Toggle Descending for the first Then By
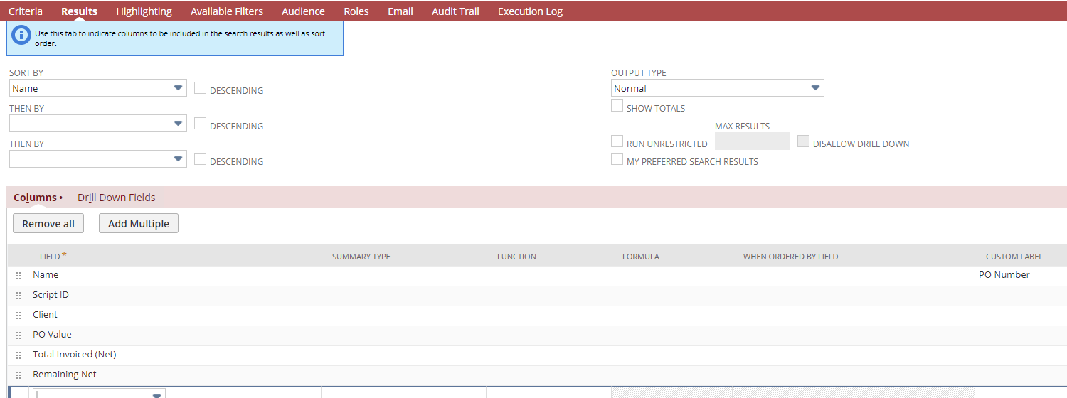Viewport: 1067px width, 398px height. click(x=201, y=124)
